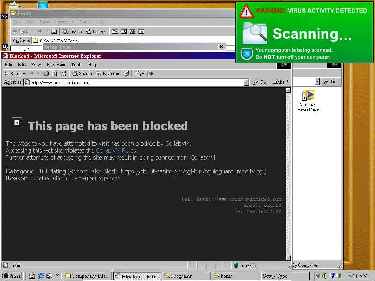
Task: Close the Setup Type dialog
Action: [222, 46]
